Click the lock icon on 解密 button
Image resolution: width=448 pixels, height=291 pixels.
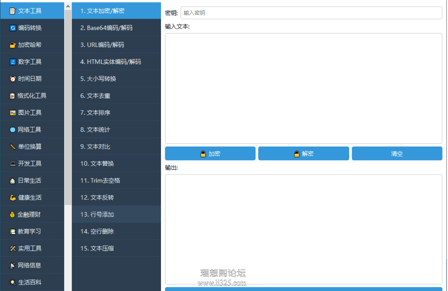coord(297,154)
